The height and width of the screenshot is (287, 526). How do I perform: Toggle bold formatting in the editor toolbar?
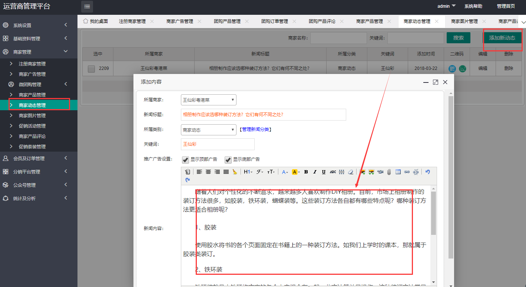306,172
